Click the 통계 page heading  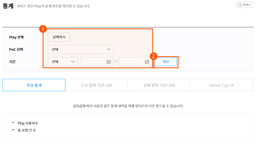coord(8,6)
